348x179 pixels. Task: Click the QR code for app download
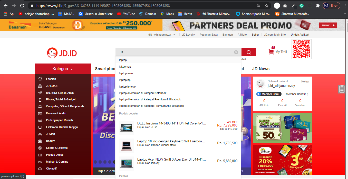pyautogui.click(x=302, y=49)
